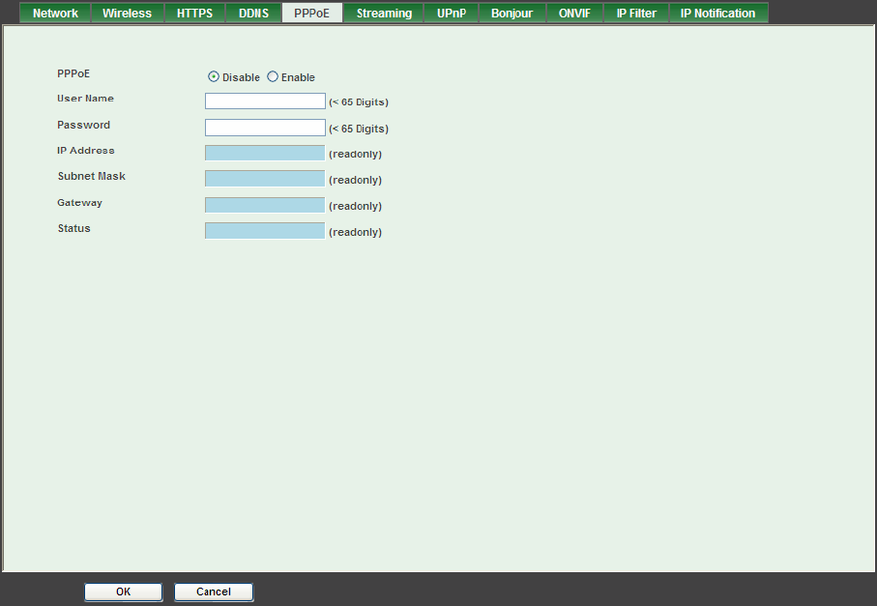
Task: Open the Network tab
Action: click(55, 13)
